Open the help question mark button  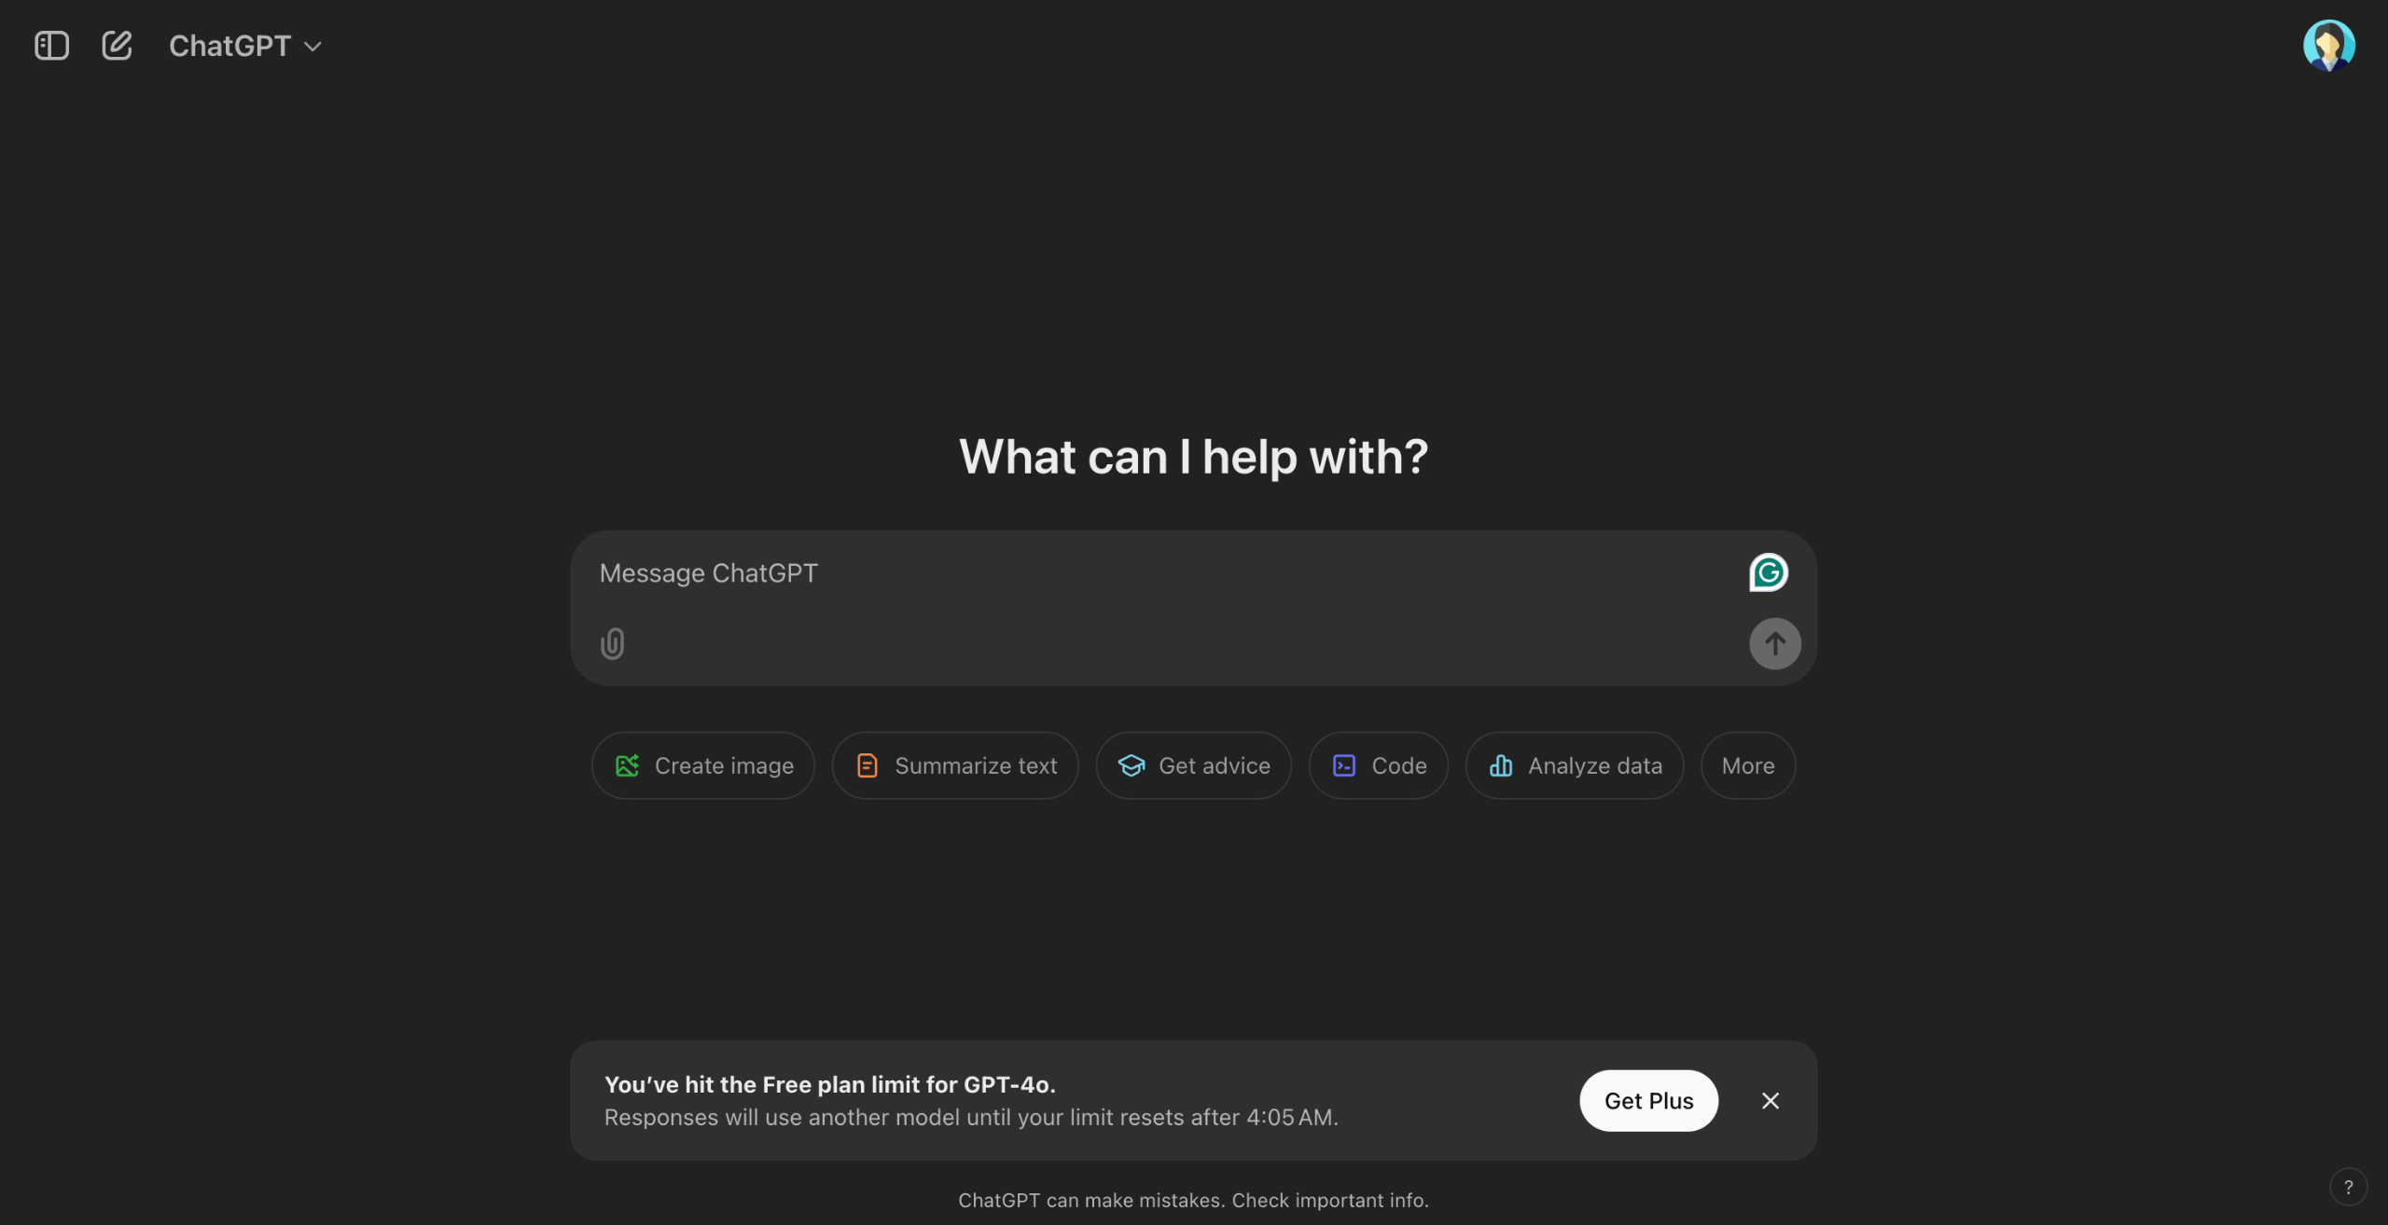(2348, 1187)
